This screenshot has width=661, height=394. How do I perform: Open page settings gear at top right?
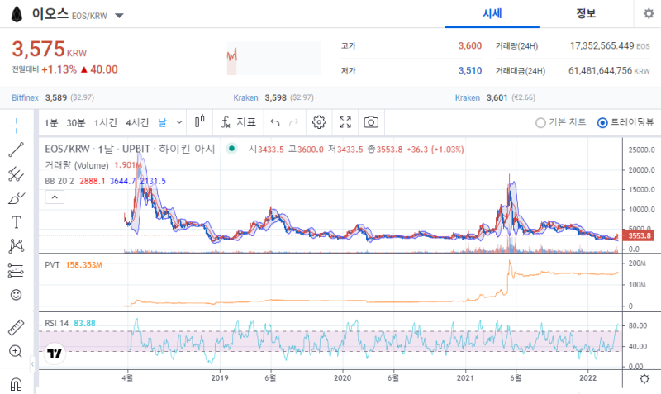[649, 13]
